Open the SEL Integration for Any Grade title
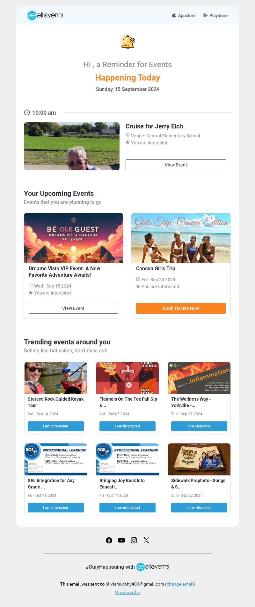255x607 pixels. (51, 484)
